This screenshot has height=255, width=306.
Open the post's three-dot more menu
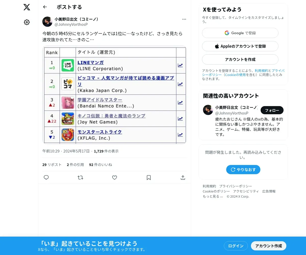[x=184, y=19]
